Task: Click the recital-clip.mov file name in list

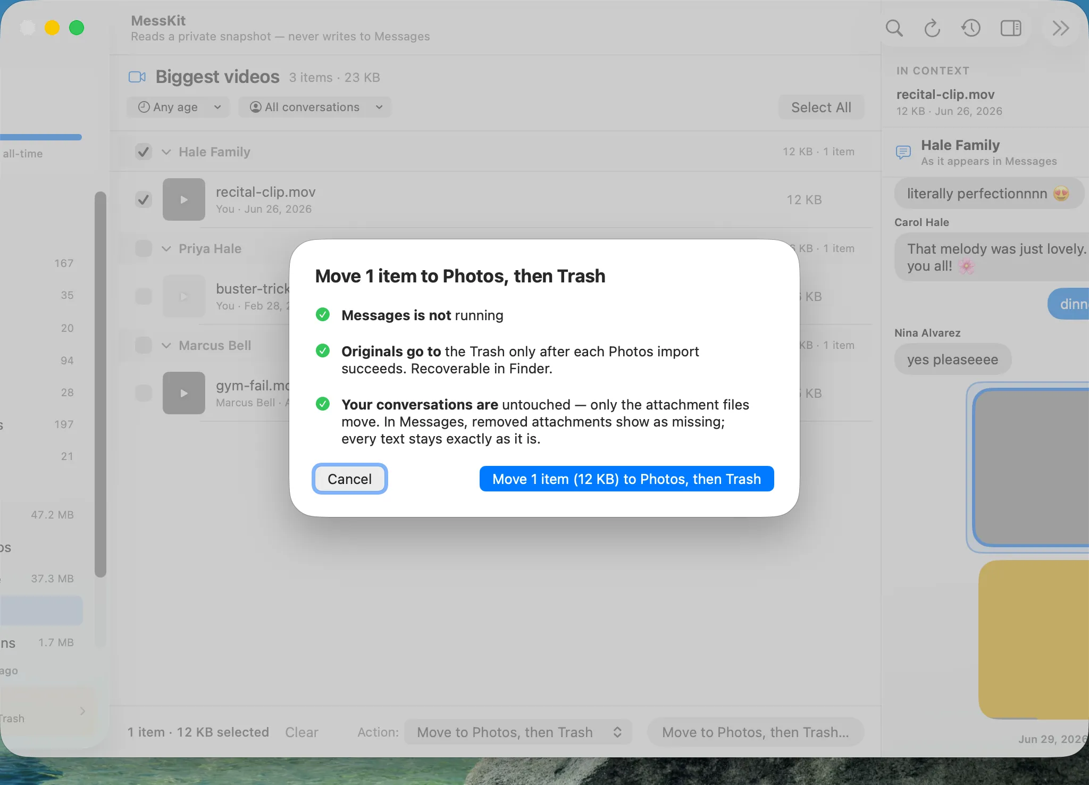Action: [x=266, y=192]
